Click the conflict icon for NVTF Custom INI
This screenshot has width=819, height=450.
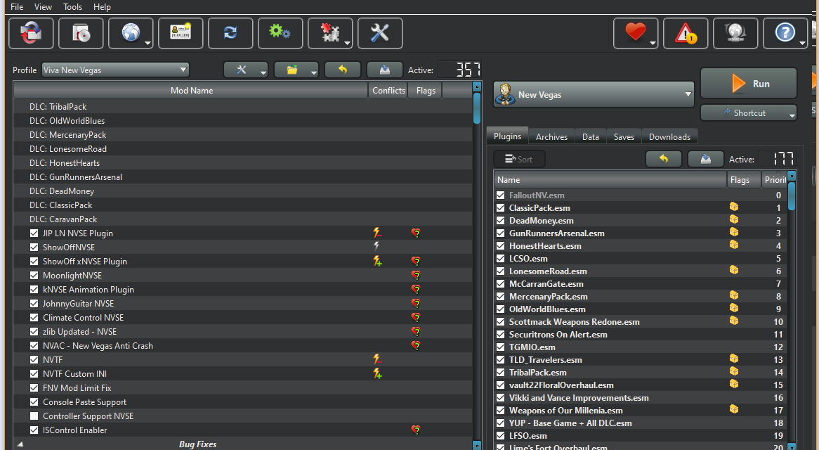pyautogui.click(x=377, y=373)
